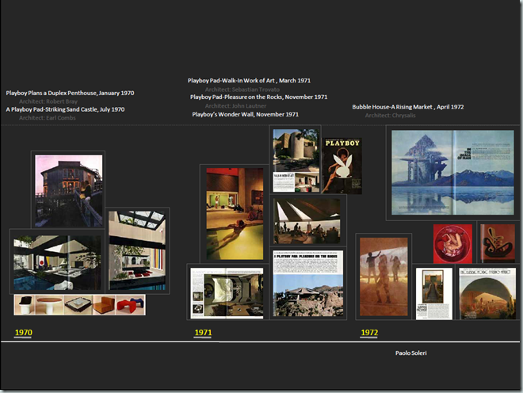523x393 pixels.
Task: Click 'Architect: Sebastian Trovato' caption
Action: (242, 90)
